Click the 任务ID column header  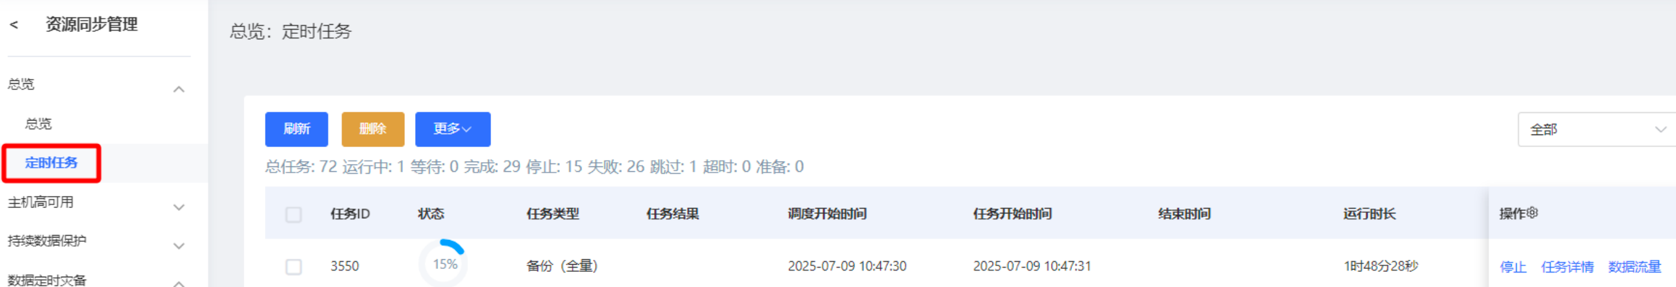tap(349, 214)
